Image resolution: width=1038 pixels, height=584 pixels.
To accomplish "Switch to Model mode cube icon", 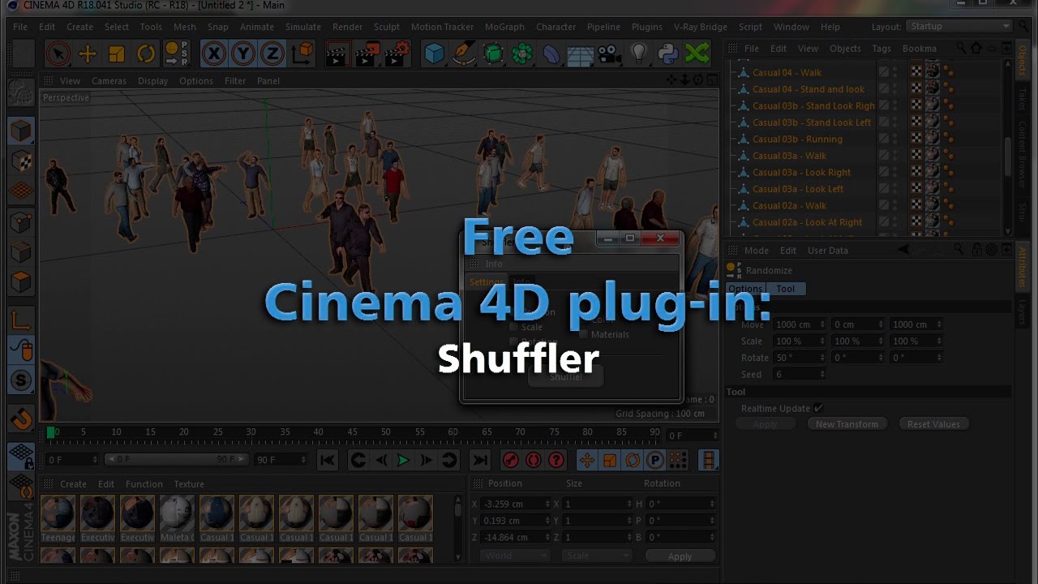I will click(x=21, y=130).
